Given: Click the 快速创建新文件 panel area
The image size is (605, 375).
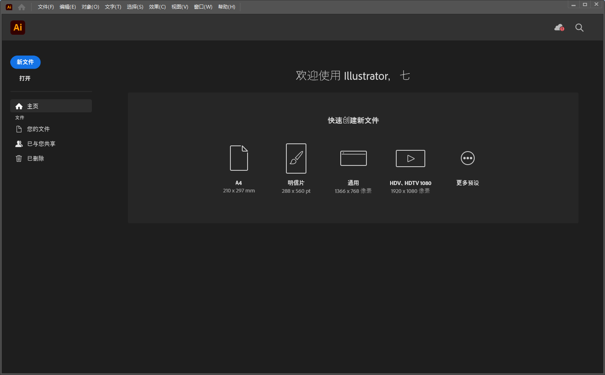Looking at the screenshot, I should [353, 121].
